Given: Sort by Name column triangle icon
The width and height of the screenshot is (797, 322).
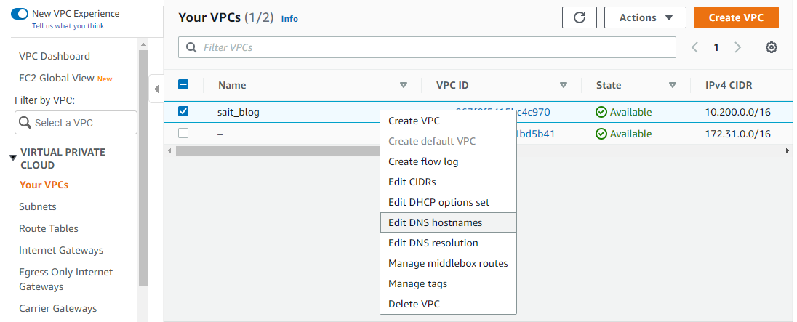Looking at the screenshot, I should click(x=404, y=85).
